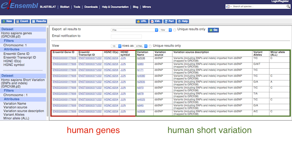Open the HTML view format dropdown
Image resolution: width=292 pixels, height=141 pixels.
tap(141, 46)
